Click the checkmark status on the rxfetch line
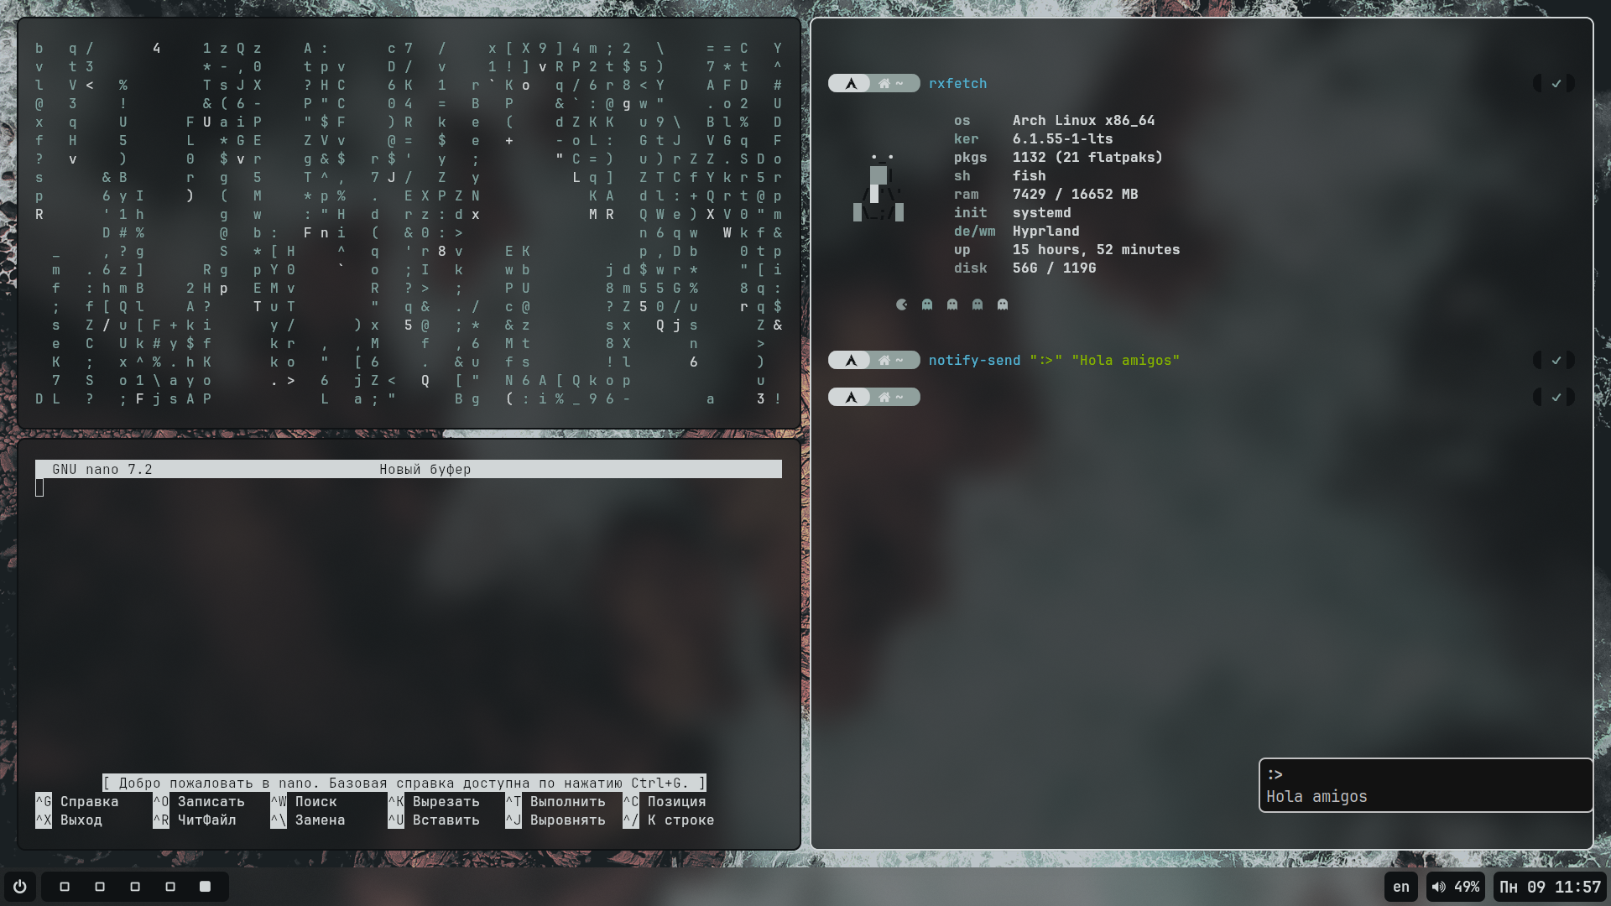 (x=1556, y=84)
